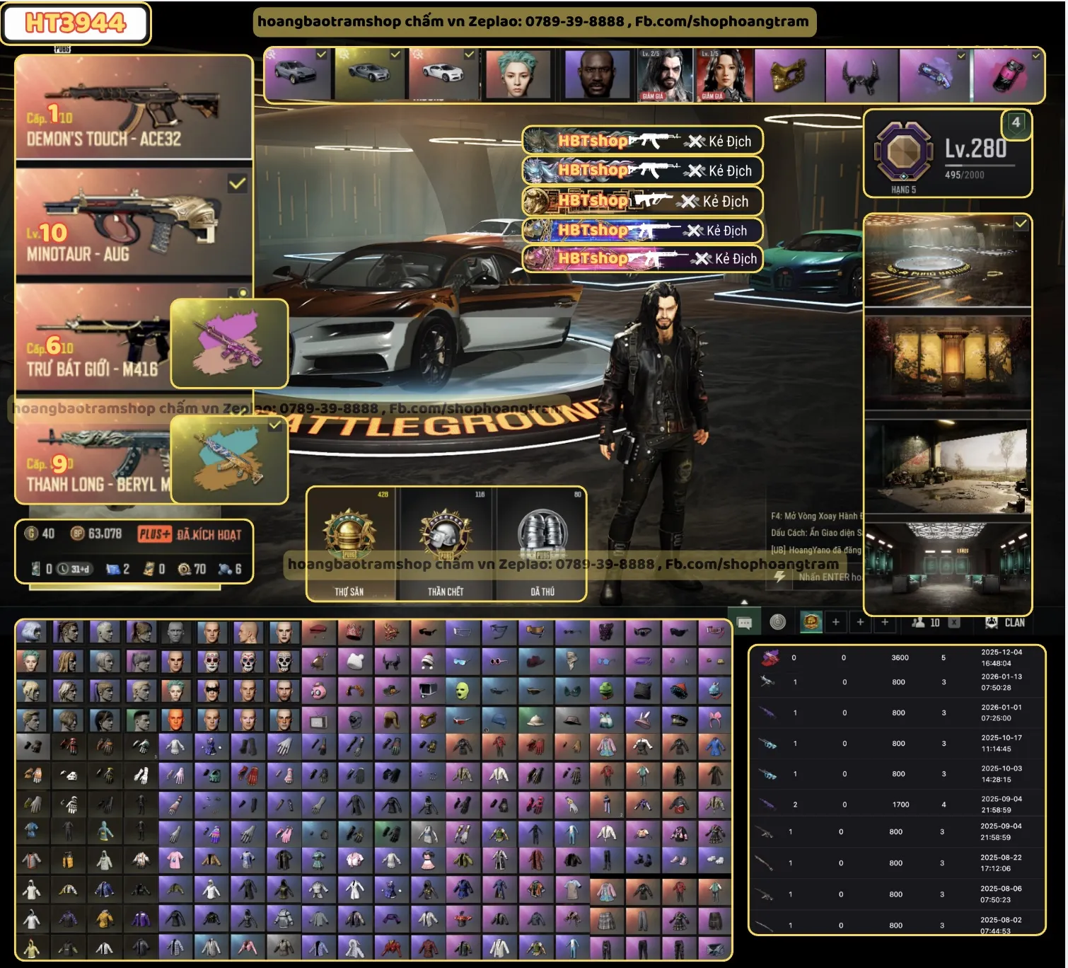Click the CLAN shield icon
Viewport: 1068px width, 968px height.
[992, 622]
